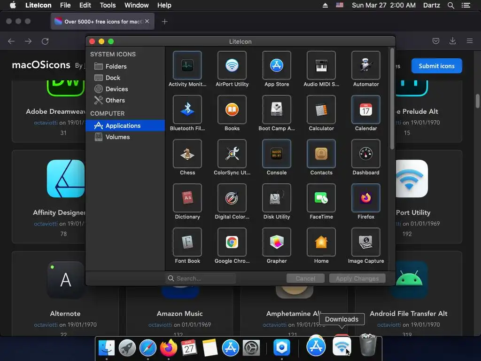The width and height of the screenshot is (481, 361).
Task: Open the LiteIcon application menu
Action: [39, 5]
